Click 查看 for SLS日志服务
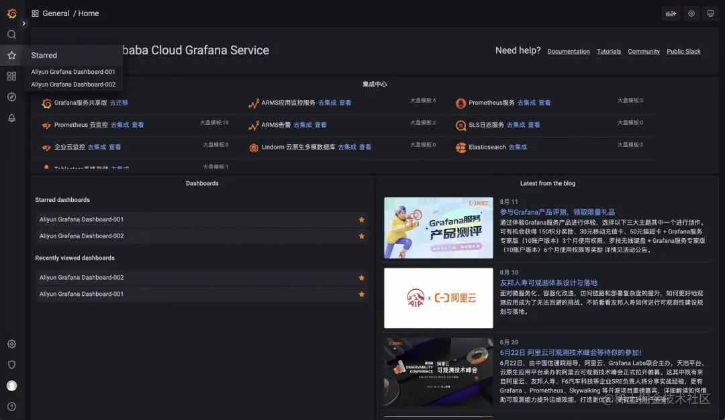The image size is (725, 420). (x=534, y=125)
